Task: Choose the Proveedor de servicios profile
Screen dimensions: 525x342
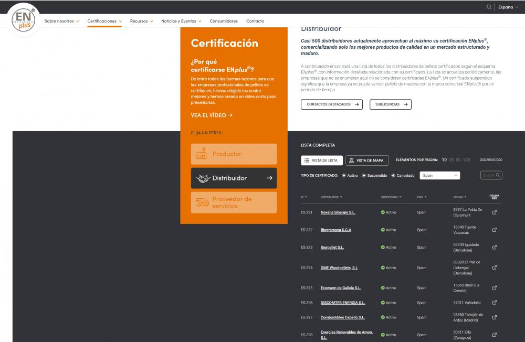Action: click(234, 202)
